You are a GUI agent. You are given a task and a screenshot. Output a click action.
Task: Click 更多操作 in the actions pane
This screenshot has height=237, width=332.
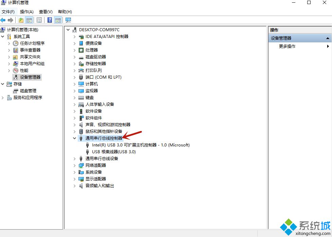287,46
